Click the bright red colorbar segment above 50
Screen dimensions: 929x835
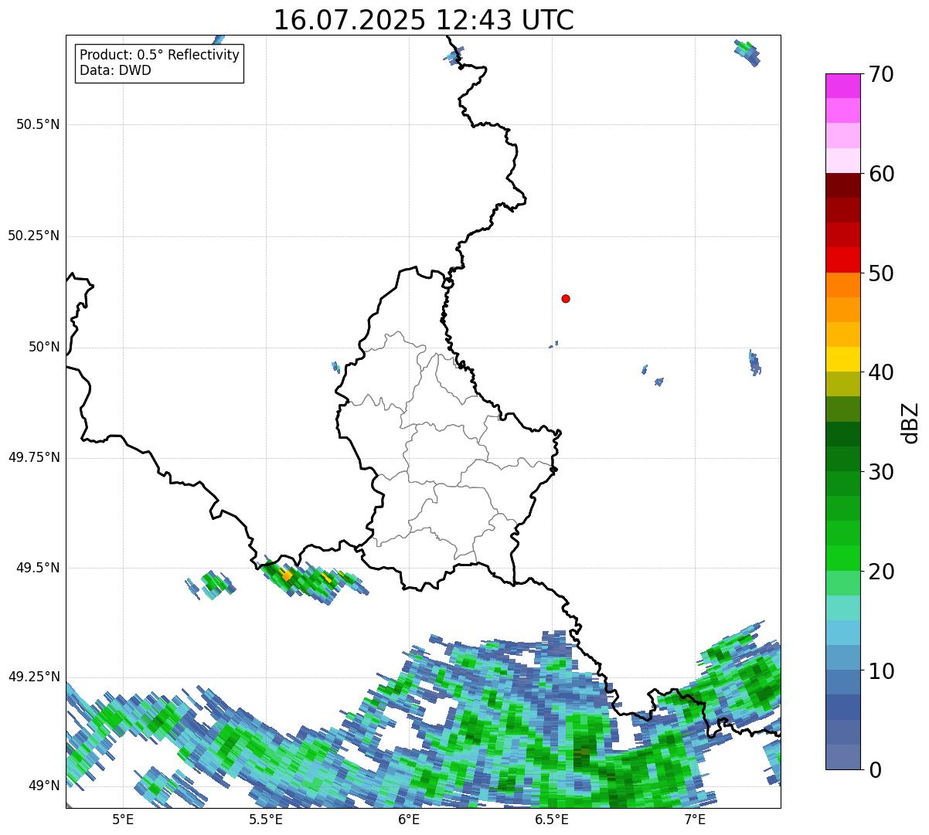842,260
